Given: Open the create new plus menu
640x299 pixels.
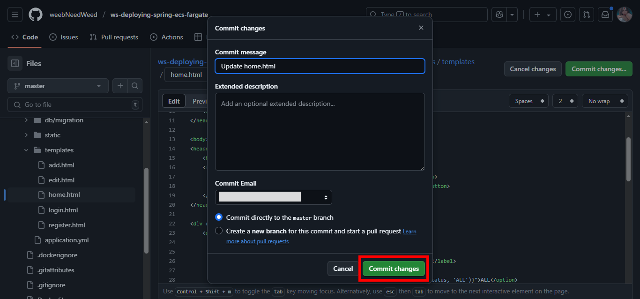Looking at the screenshot, I should click(x=543, y=15).
